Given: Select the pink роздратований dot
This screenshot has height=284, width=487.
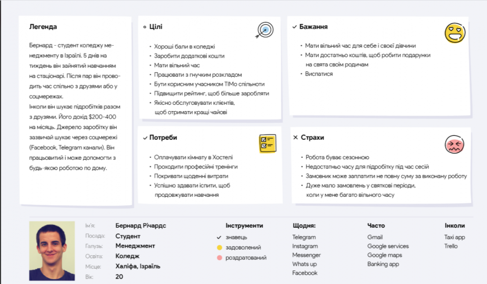Looking at the screenshot, I should point(219,257).
